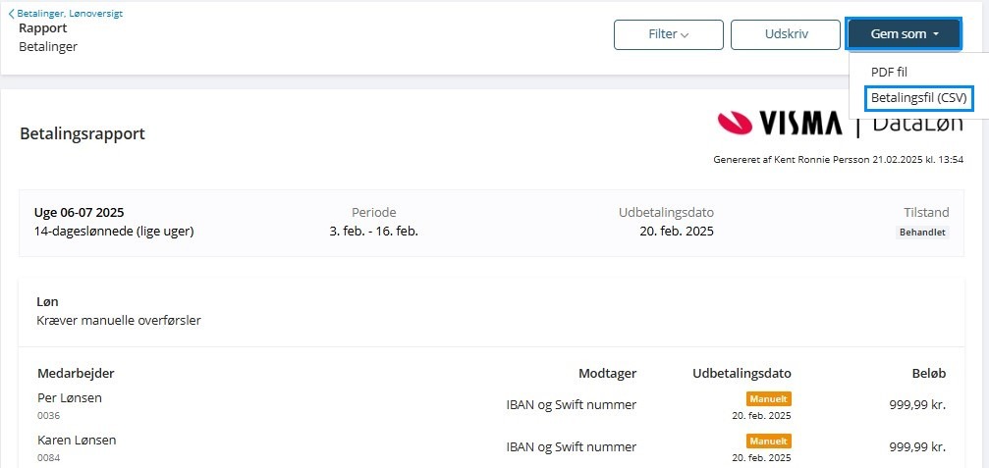Expand the Gem som dropdown
Image resolution: width=989 pixels, height=468 pixels.
point(904,34)
